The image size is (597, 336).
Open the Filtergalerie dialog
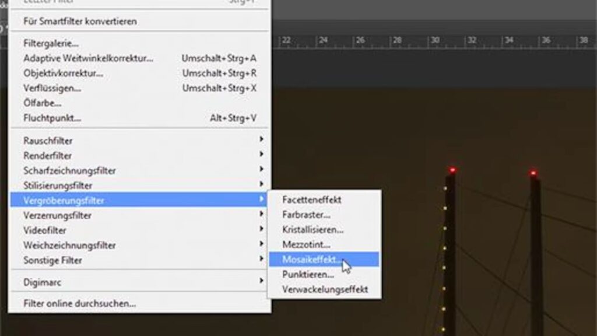pos(51,43)
